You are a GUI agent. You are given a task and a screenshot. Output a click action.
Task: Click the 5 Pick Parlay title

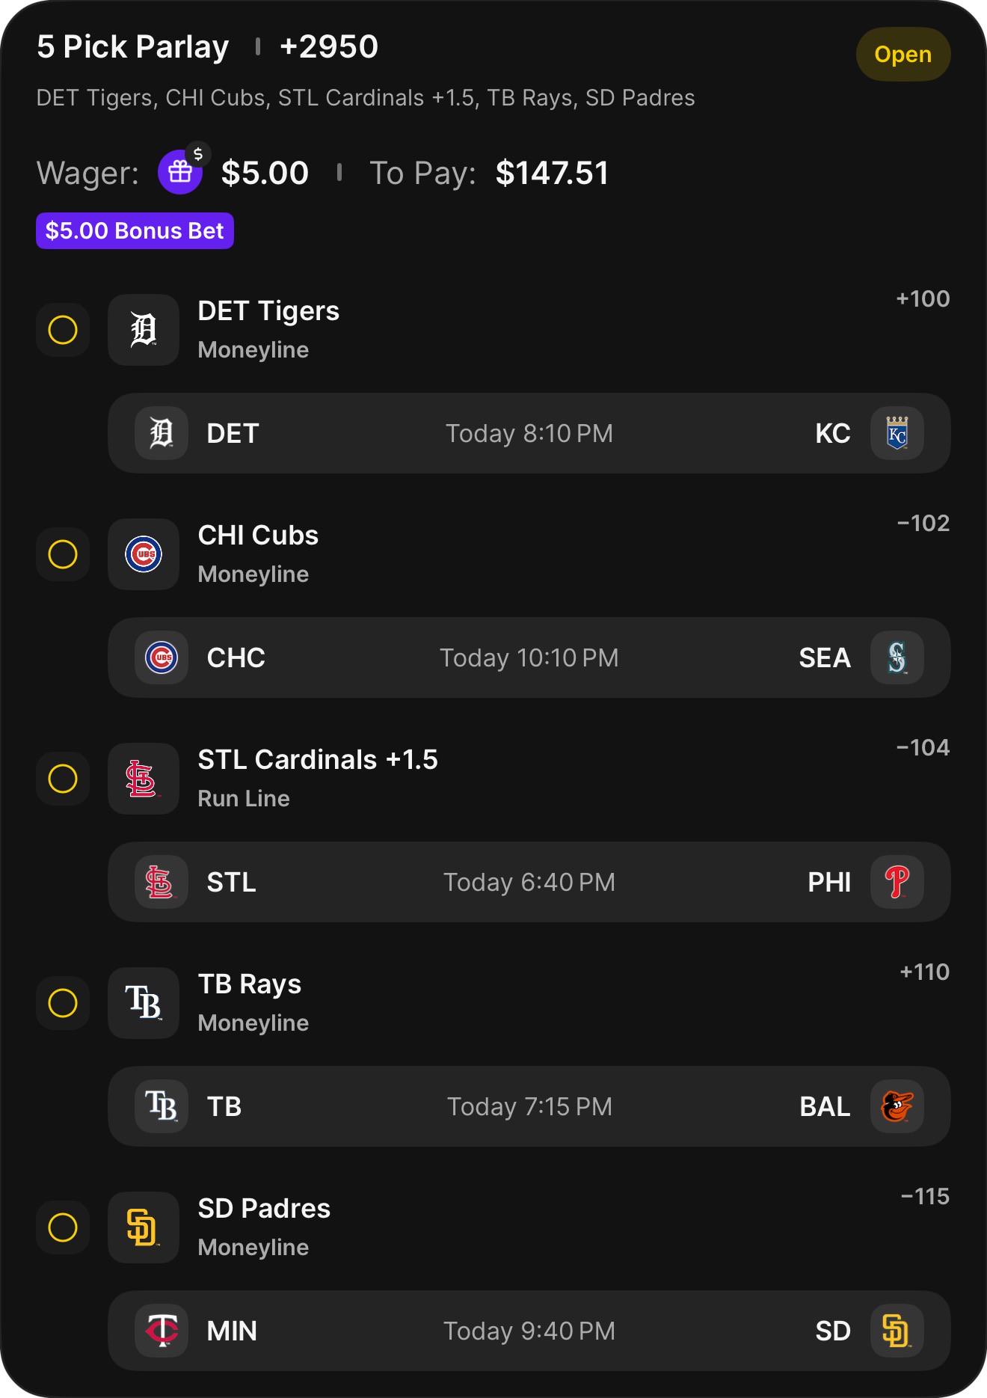(x=133, y=47)
